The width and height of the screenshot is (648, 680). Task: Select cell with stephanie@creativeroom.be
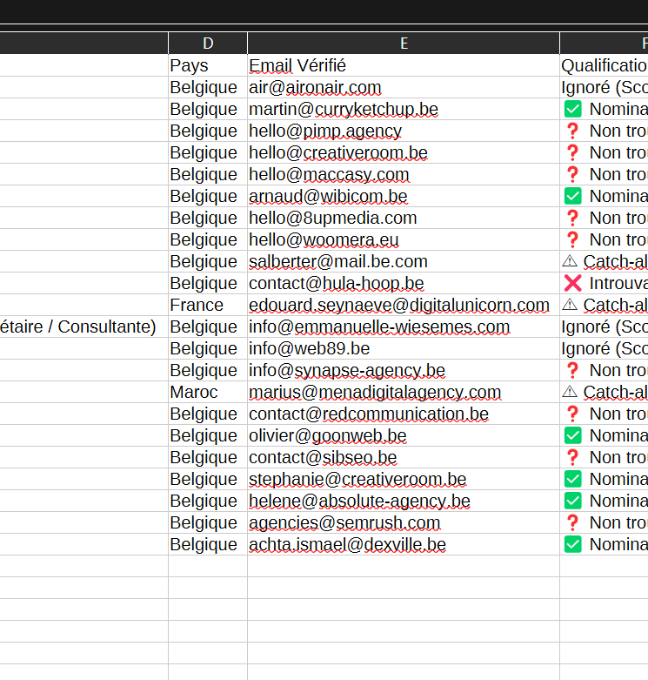click(404, 479)
